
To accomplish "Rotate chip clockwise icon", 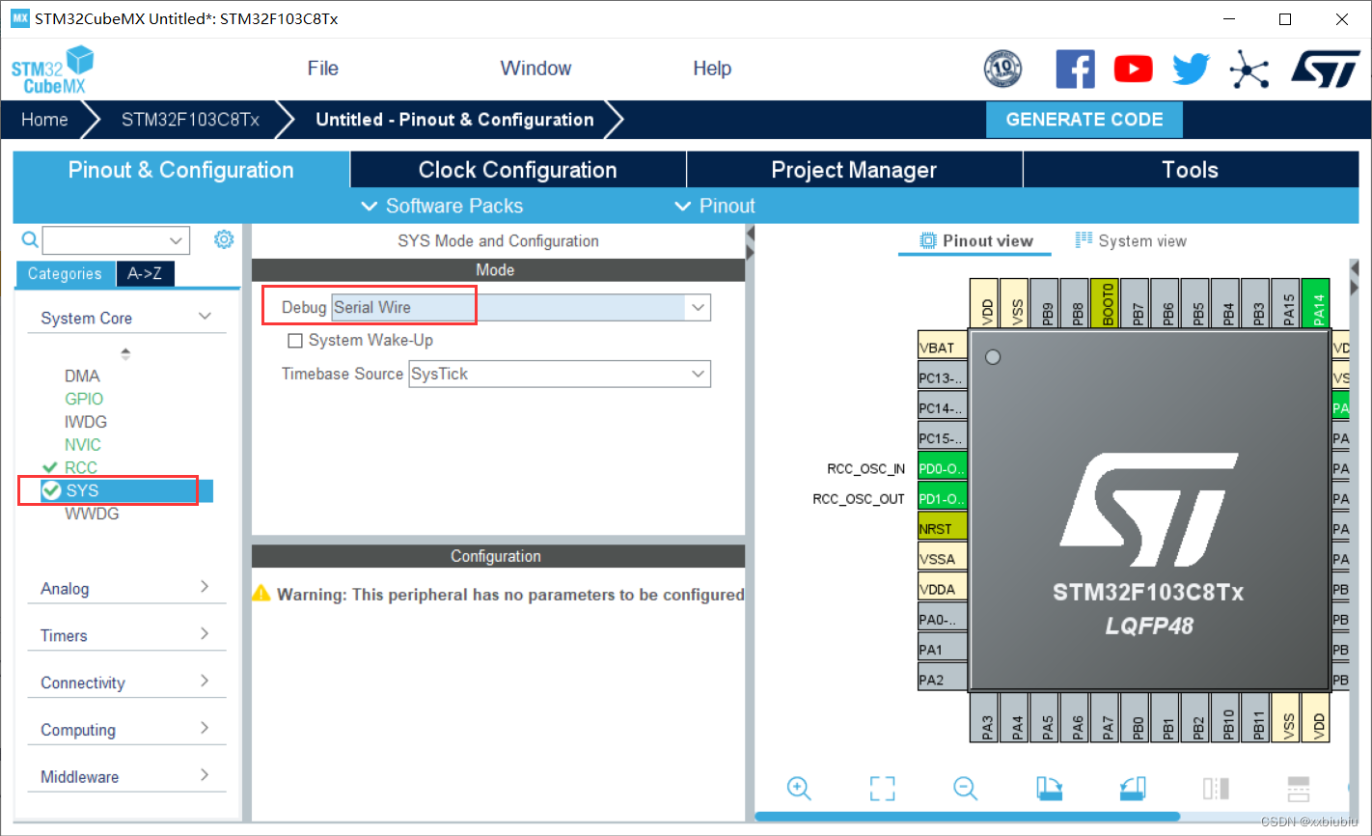I will 1049,788.
